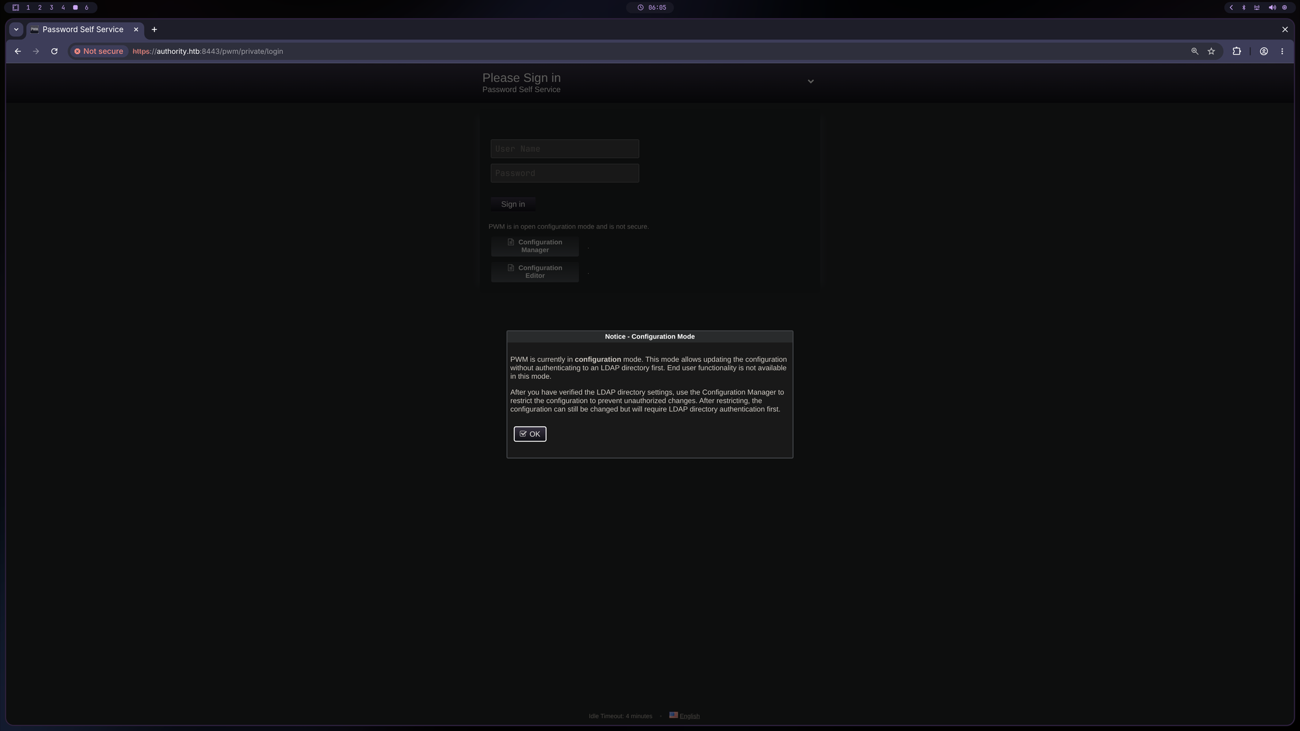
Task: Reload the current page
Action: 55,51
